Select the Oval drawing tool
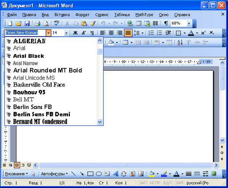 coord(99,174)
